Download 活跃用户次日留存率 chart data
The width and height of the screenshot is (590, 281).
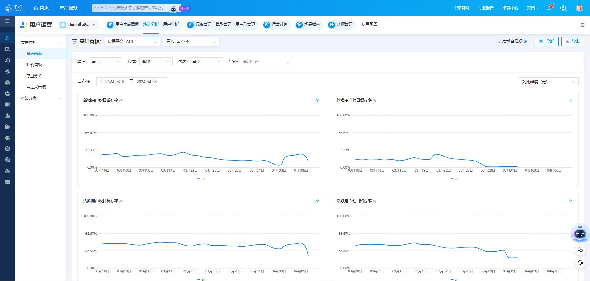(x=317, y=201)
